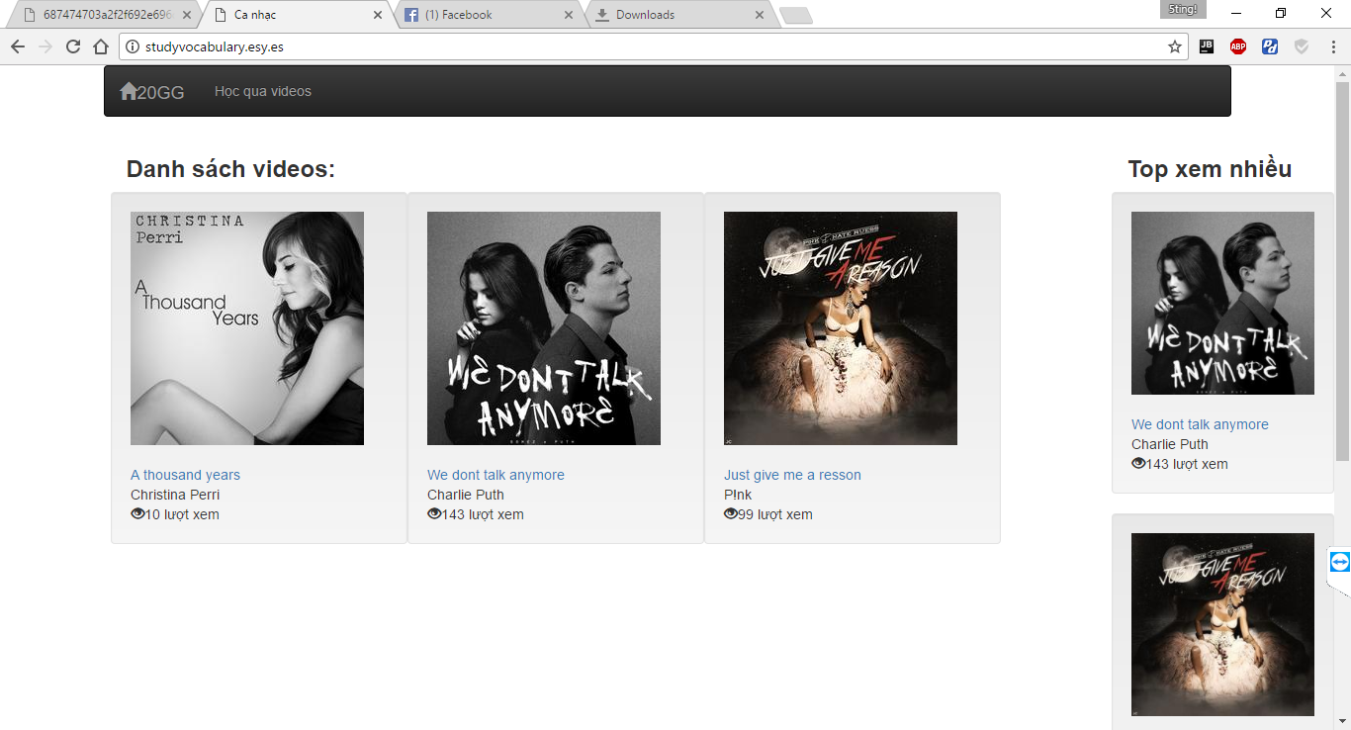
Task: Bookmark this page with the star icon
Action: [1175, 46]
